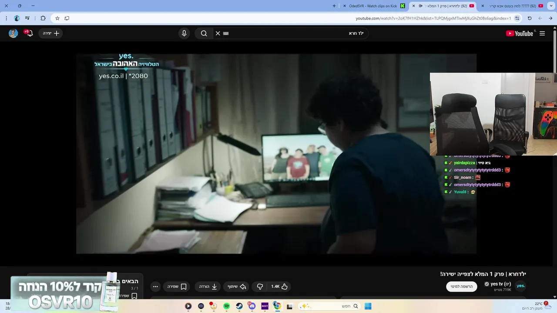
Task: Open Steam from the taskbar
Action: pyautogui.click(x=239, y=306)
